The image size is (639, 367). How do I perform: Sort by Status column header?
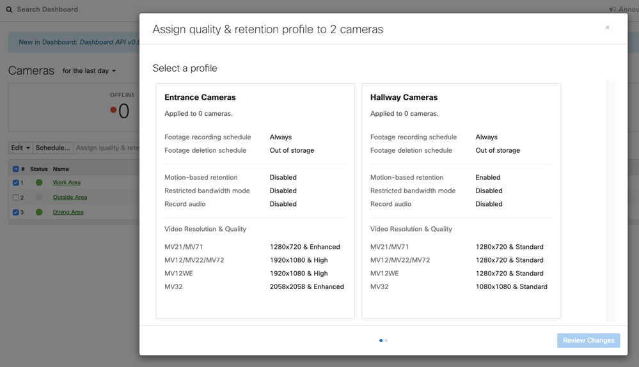pyautogui.click(x=39, y=169)
